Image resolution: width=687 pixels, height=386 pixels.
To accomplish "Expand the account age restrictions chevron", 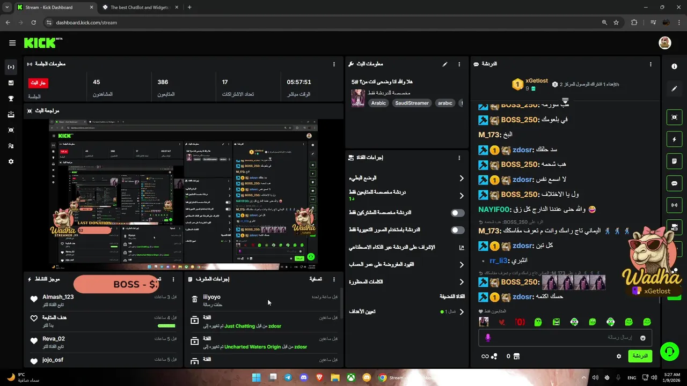I will coord(461,264).
